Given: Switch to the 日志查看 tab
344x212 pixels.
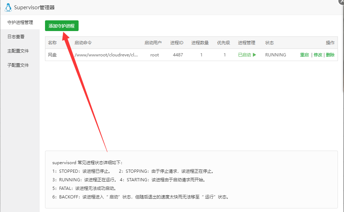Looking at the screenshot, I should point(16,37).
